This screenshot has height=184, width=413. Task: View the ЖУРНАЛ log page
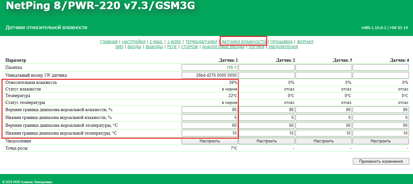click(305, 42)
